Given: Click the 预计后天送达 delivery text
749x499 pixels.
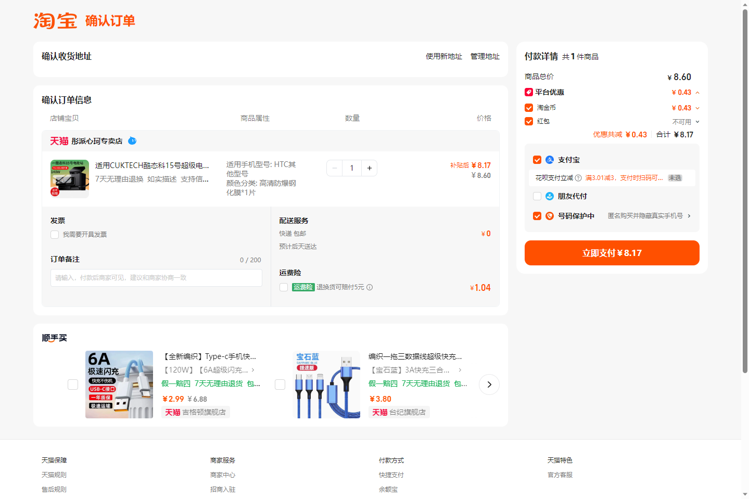Looking at the screenshot, I should point(298,247).
